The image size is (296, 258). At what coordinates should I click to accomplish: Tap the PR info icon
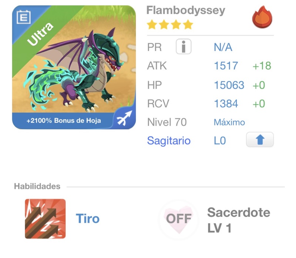[183, 47]
